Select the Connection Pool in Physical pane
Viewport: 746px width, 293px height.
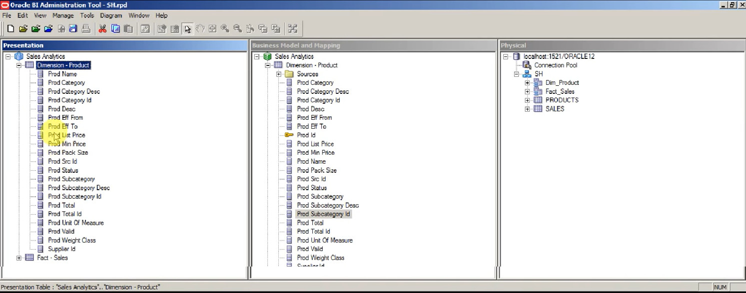click(x=555, y=65)
